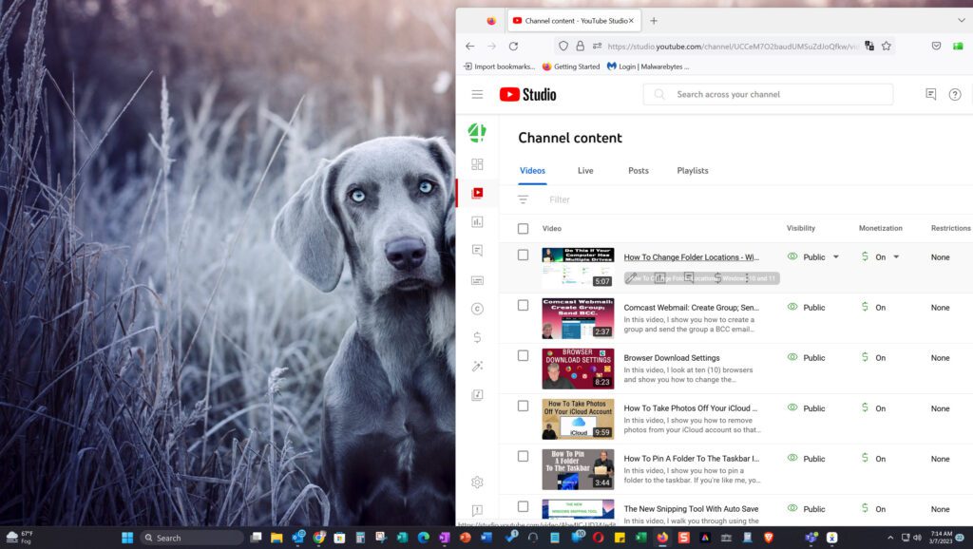
Task: Open the Dashboard sidebar icon
Action: (x=477, y=164)
